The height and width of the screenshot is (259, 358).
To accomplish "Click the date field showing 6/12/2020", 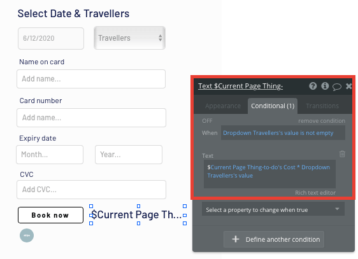I will tap(51, 38).
